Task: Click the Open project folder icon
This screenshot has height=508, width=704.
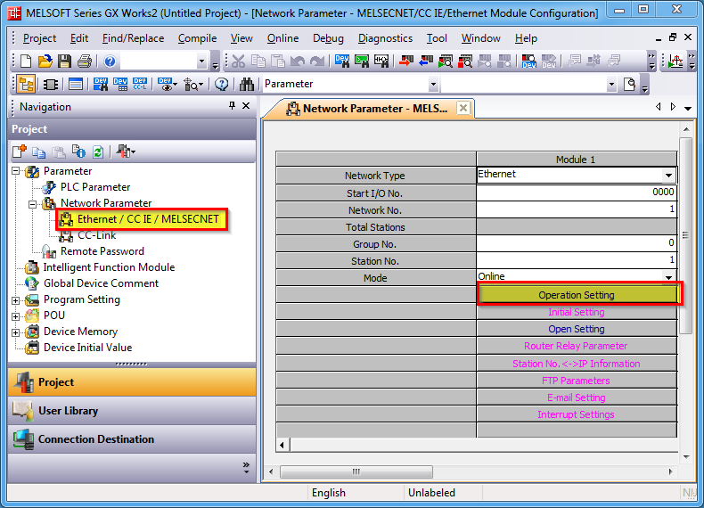Action: (x=45, y=61)
